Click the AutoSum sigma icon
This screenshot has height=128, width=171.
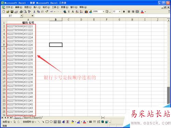pos(69,12)
